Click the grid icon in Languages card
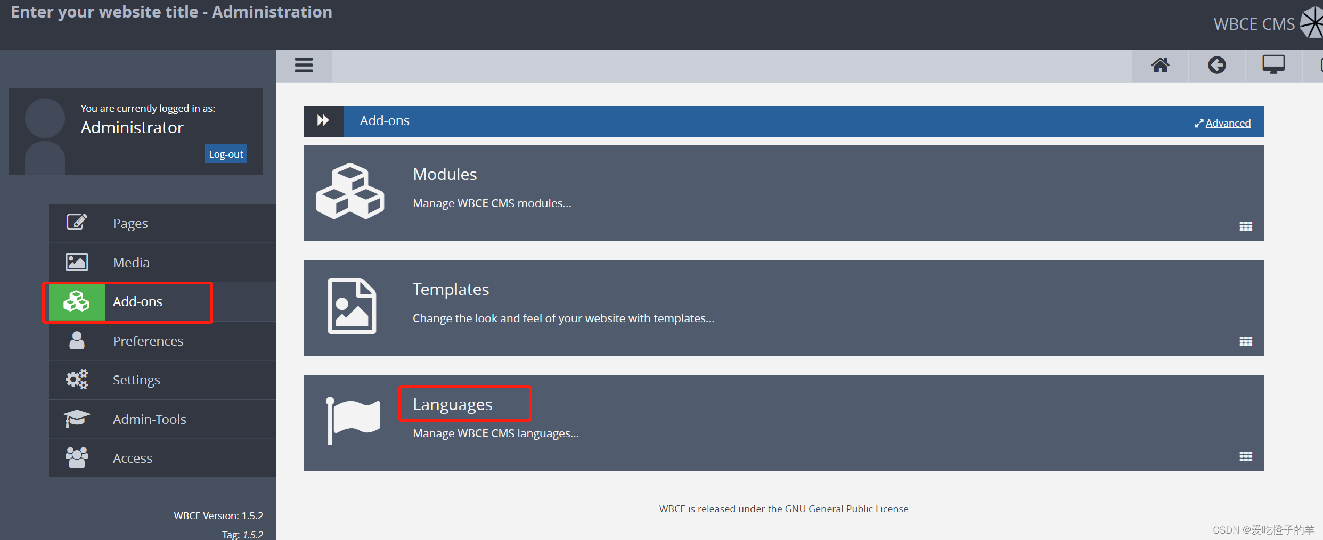 click(1246, 456)
